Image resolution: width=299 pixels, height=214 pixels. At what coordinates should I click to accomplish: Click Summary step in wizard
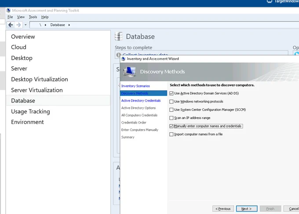click(128, 137)
